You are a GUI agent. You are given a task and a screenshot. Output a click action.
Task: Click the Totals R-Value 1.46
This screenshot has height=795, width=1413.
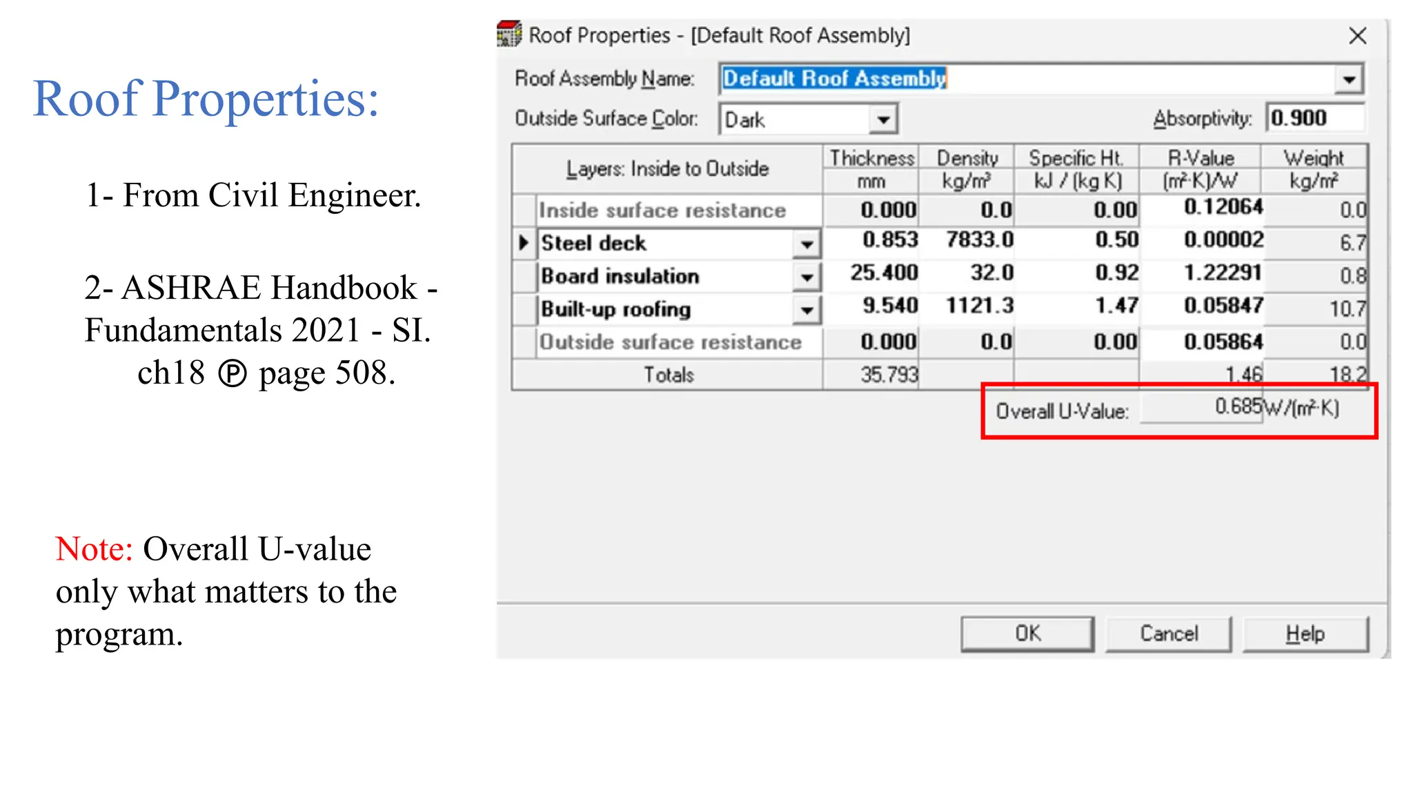1201,375
